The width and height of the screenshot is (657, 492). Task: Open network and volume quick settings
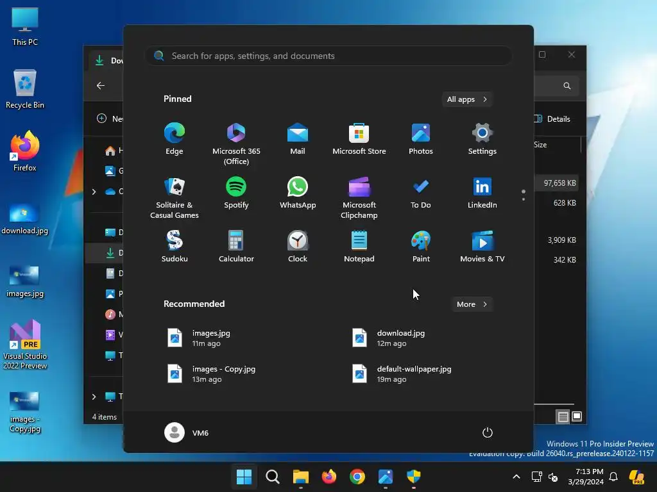click(545, 477)
